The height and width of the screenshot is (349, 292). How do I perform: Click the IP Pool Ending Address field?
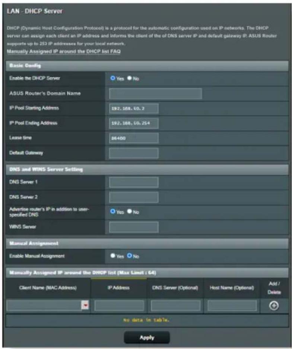point(134,123)
